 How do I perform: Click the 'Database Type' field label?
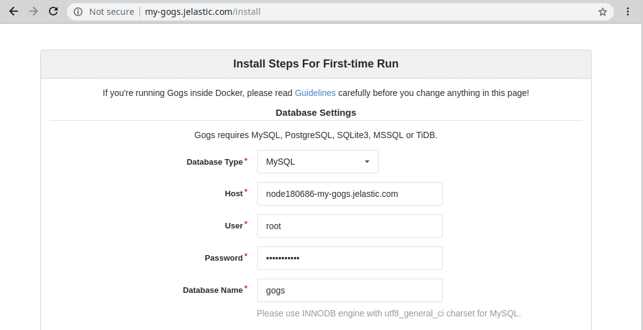[x=214, y=162]
